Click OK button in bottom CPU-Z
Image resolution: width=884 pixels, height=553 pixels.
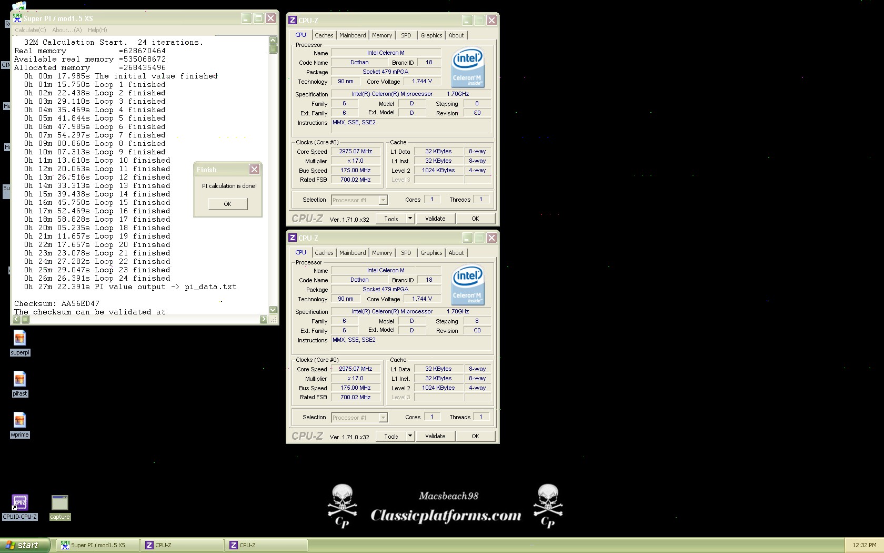pyautogui.click(x=475, y=436)
